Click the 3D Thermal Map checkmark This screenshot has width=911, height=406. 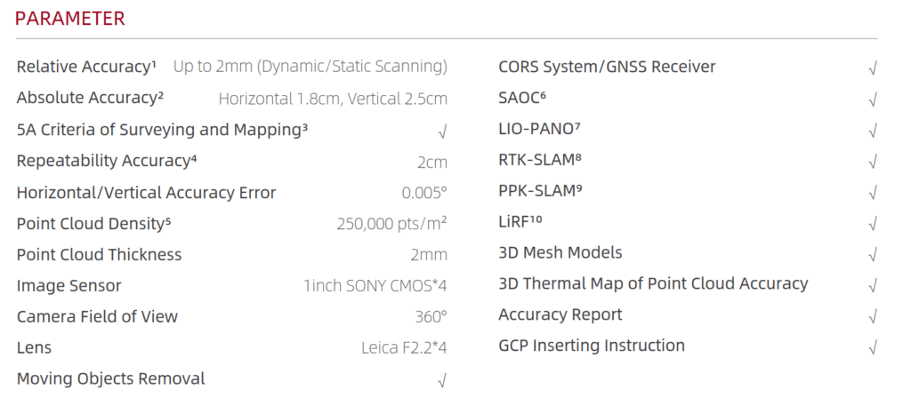(x=872, y=286)
